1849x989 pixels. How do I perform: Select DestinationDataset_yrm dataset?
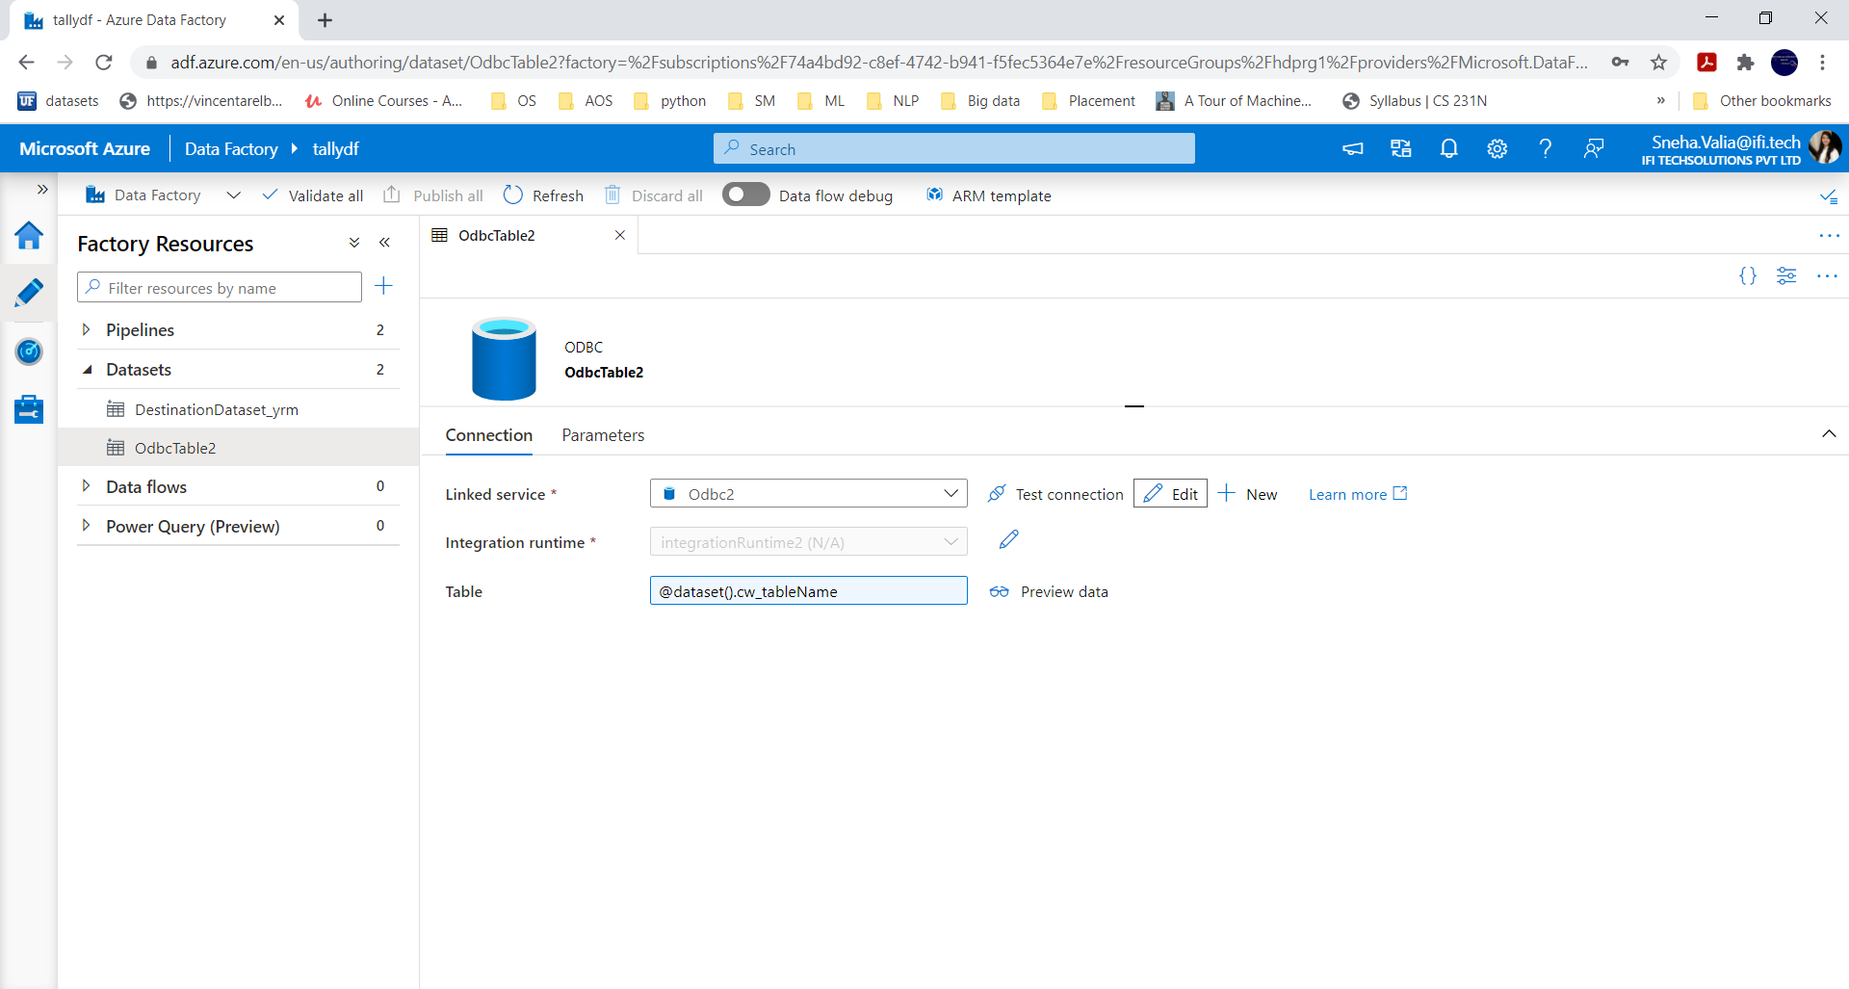click(x=217, y=409)
